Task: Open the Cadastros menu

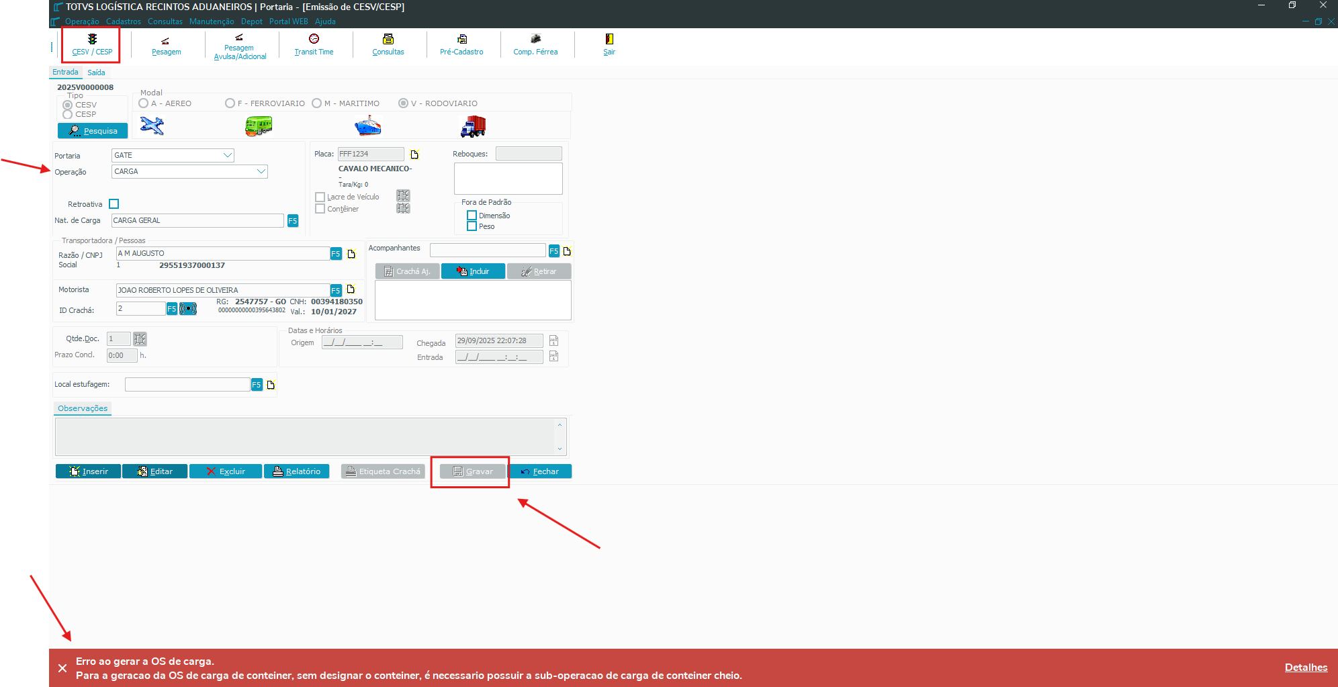Action: pyautogui.click(x=124, y=21)
